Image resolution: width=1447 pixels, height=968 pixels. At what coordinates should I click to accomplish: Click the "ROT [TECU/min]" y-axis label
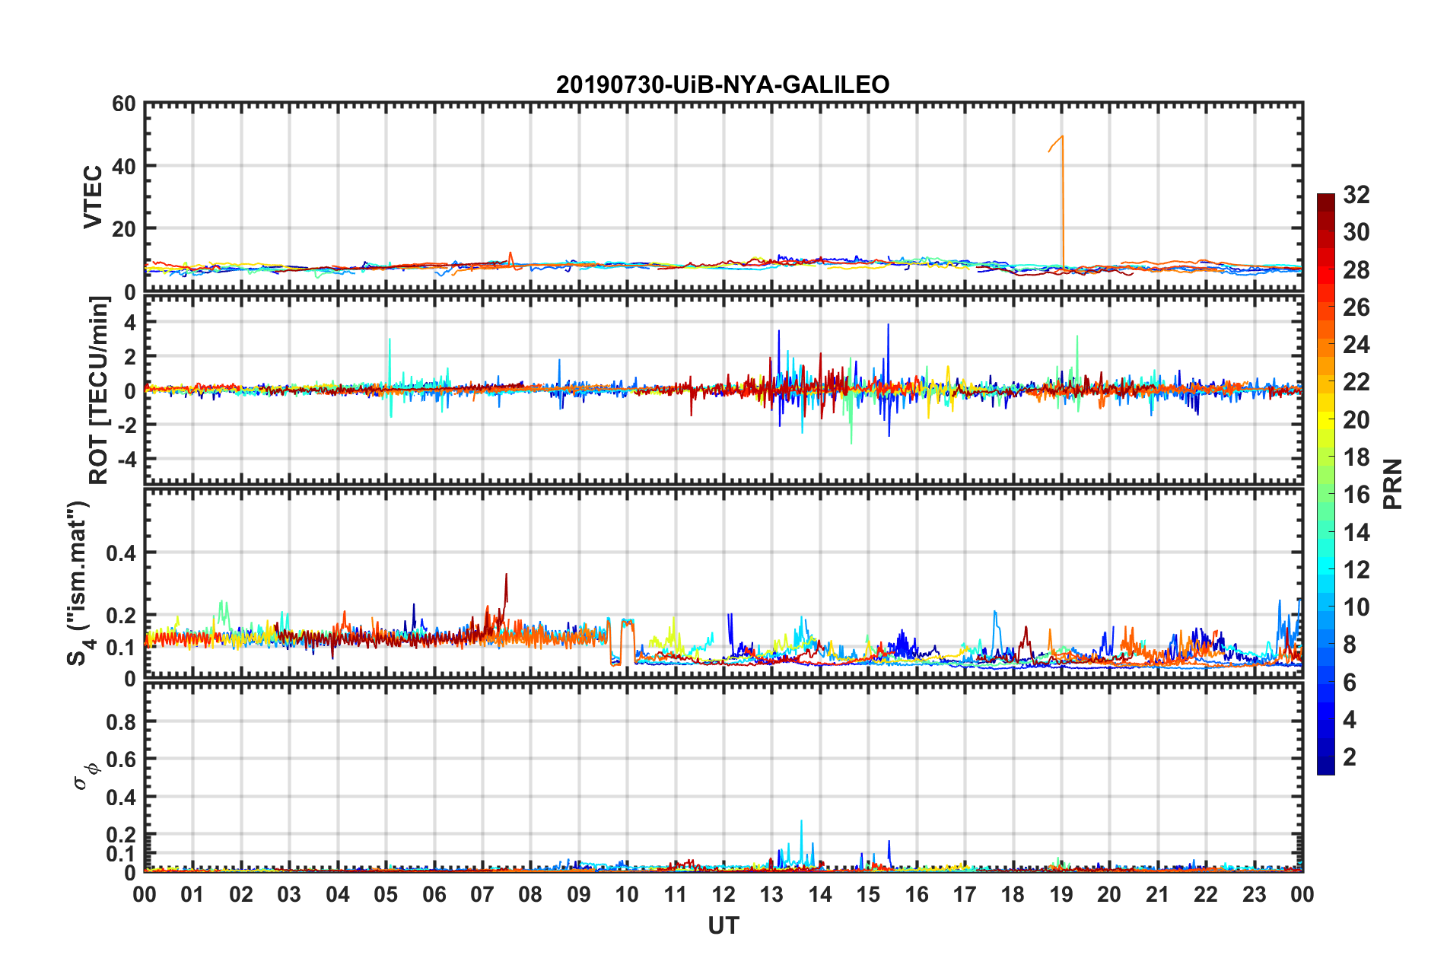pyautogui.click(x=99, y=390)
